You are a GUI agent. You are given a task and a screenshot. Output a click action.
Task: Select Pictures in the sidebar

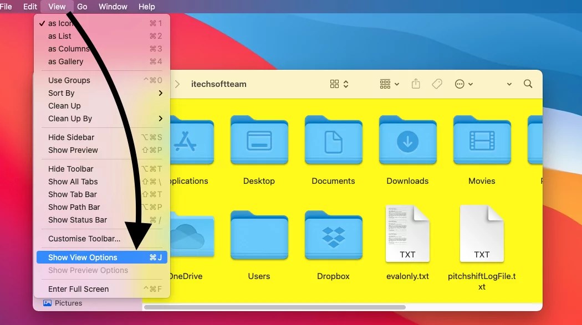(67, 303)
